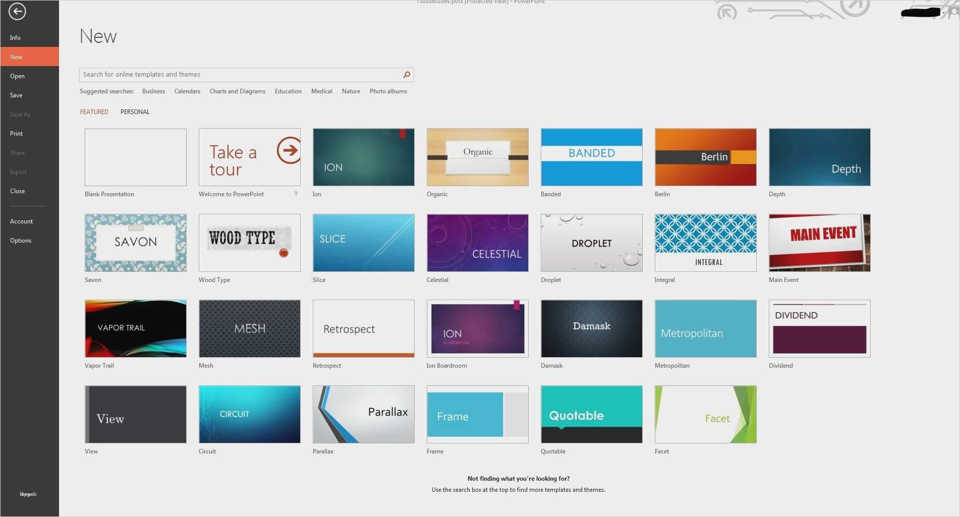Screen dimensions: 960x517
Task: Select Print in the left sidebar
Action: coord(16,133)
